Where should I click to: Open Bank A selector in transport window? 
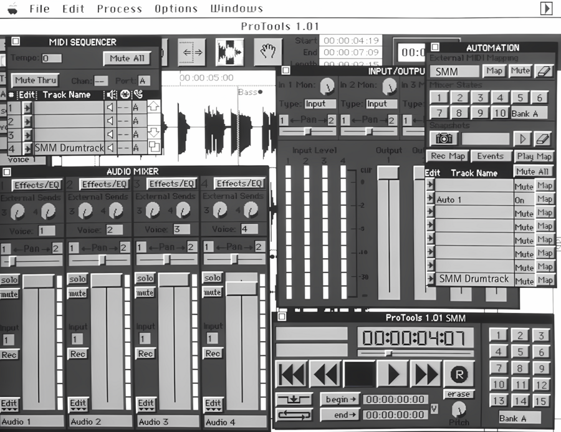(519, 418)
